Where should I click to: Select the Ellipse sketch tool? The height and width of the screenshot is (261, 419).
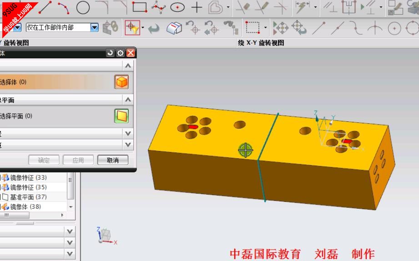coord(177,7)
